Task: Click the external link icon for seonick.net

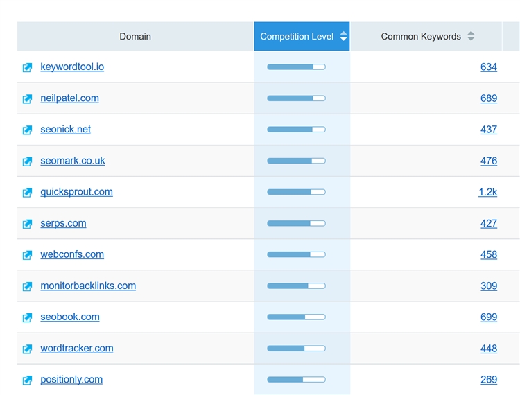Action: [27, 130]
